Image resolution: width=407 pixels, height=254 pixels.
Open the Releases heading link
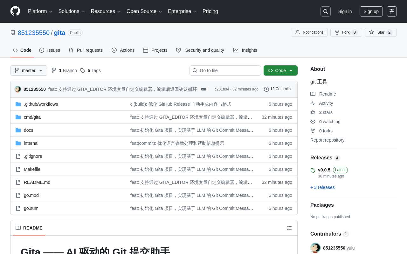321,158
